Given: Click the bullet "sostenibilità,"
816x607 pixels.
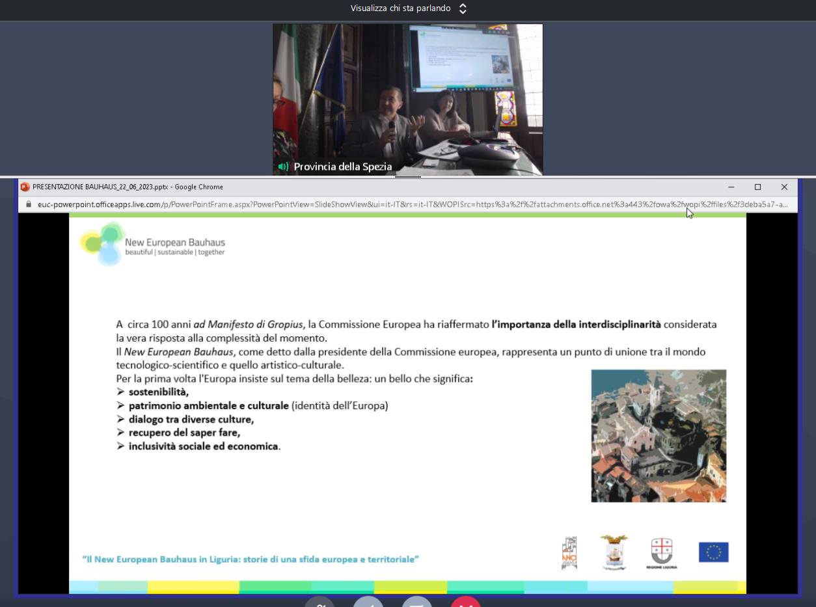Looking at the screenshot, I should [159, 392].
